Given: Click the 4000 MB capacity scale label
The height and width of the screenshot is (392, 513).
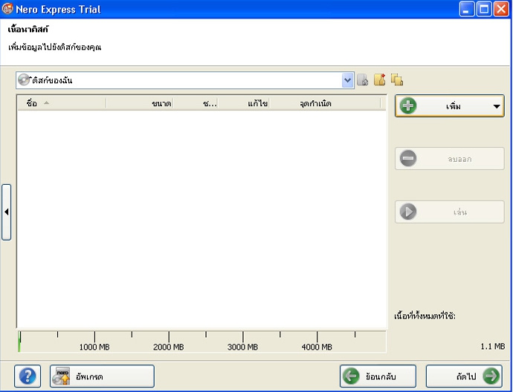Looking at the screenshot, I should 317,347.
